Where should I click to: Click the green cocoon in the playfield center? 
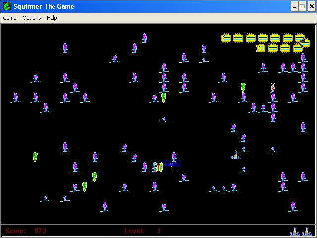pyautogui.click(x=164, y=98)
